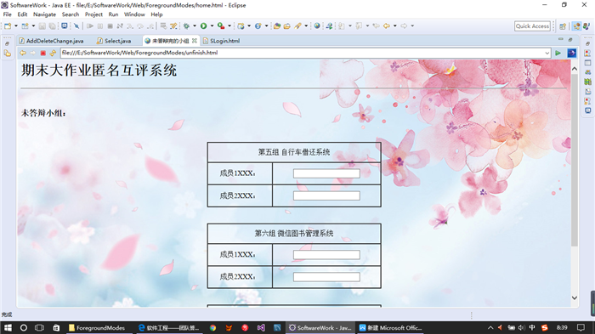This screenshot has width=595, height=334.
Task: Click the Back arrow in main toolbar
Action: click(x=387, y=25)
